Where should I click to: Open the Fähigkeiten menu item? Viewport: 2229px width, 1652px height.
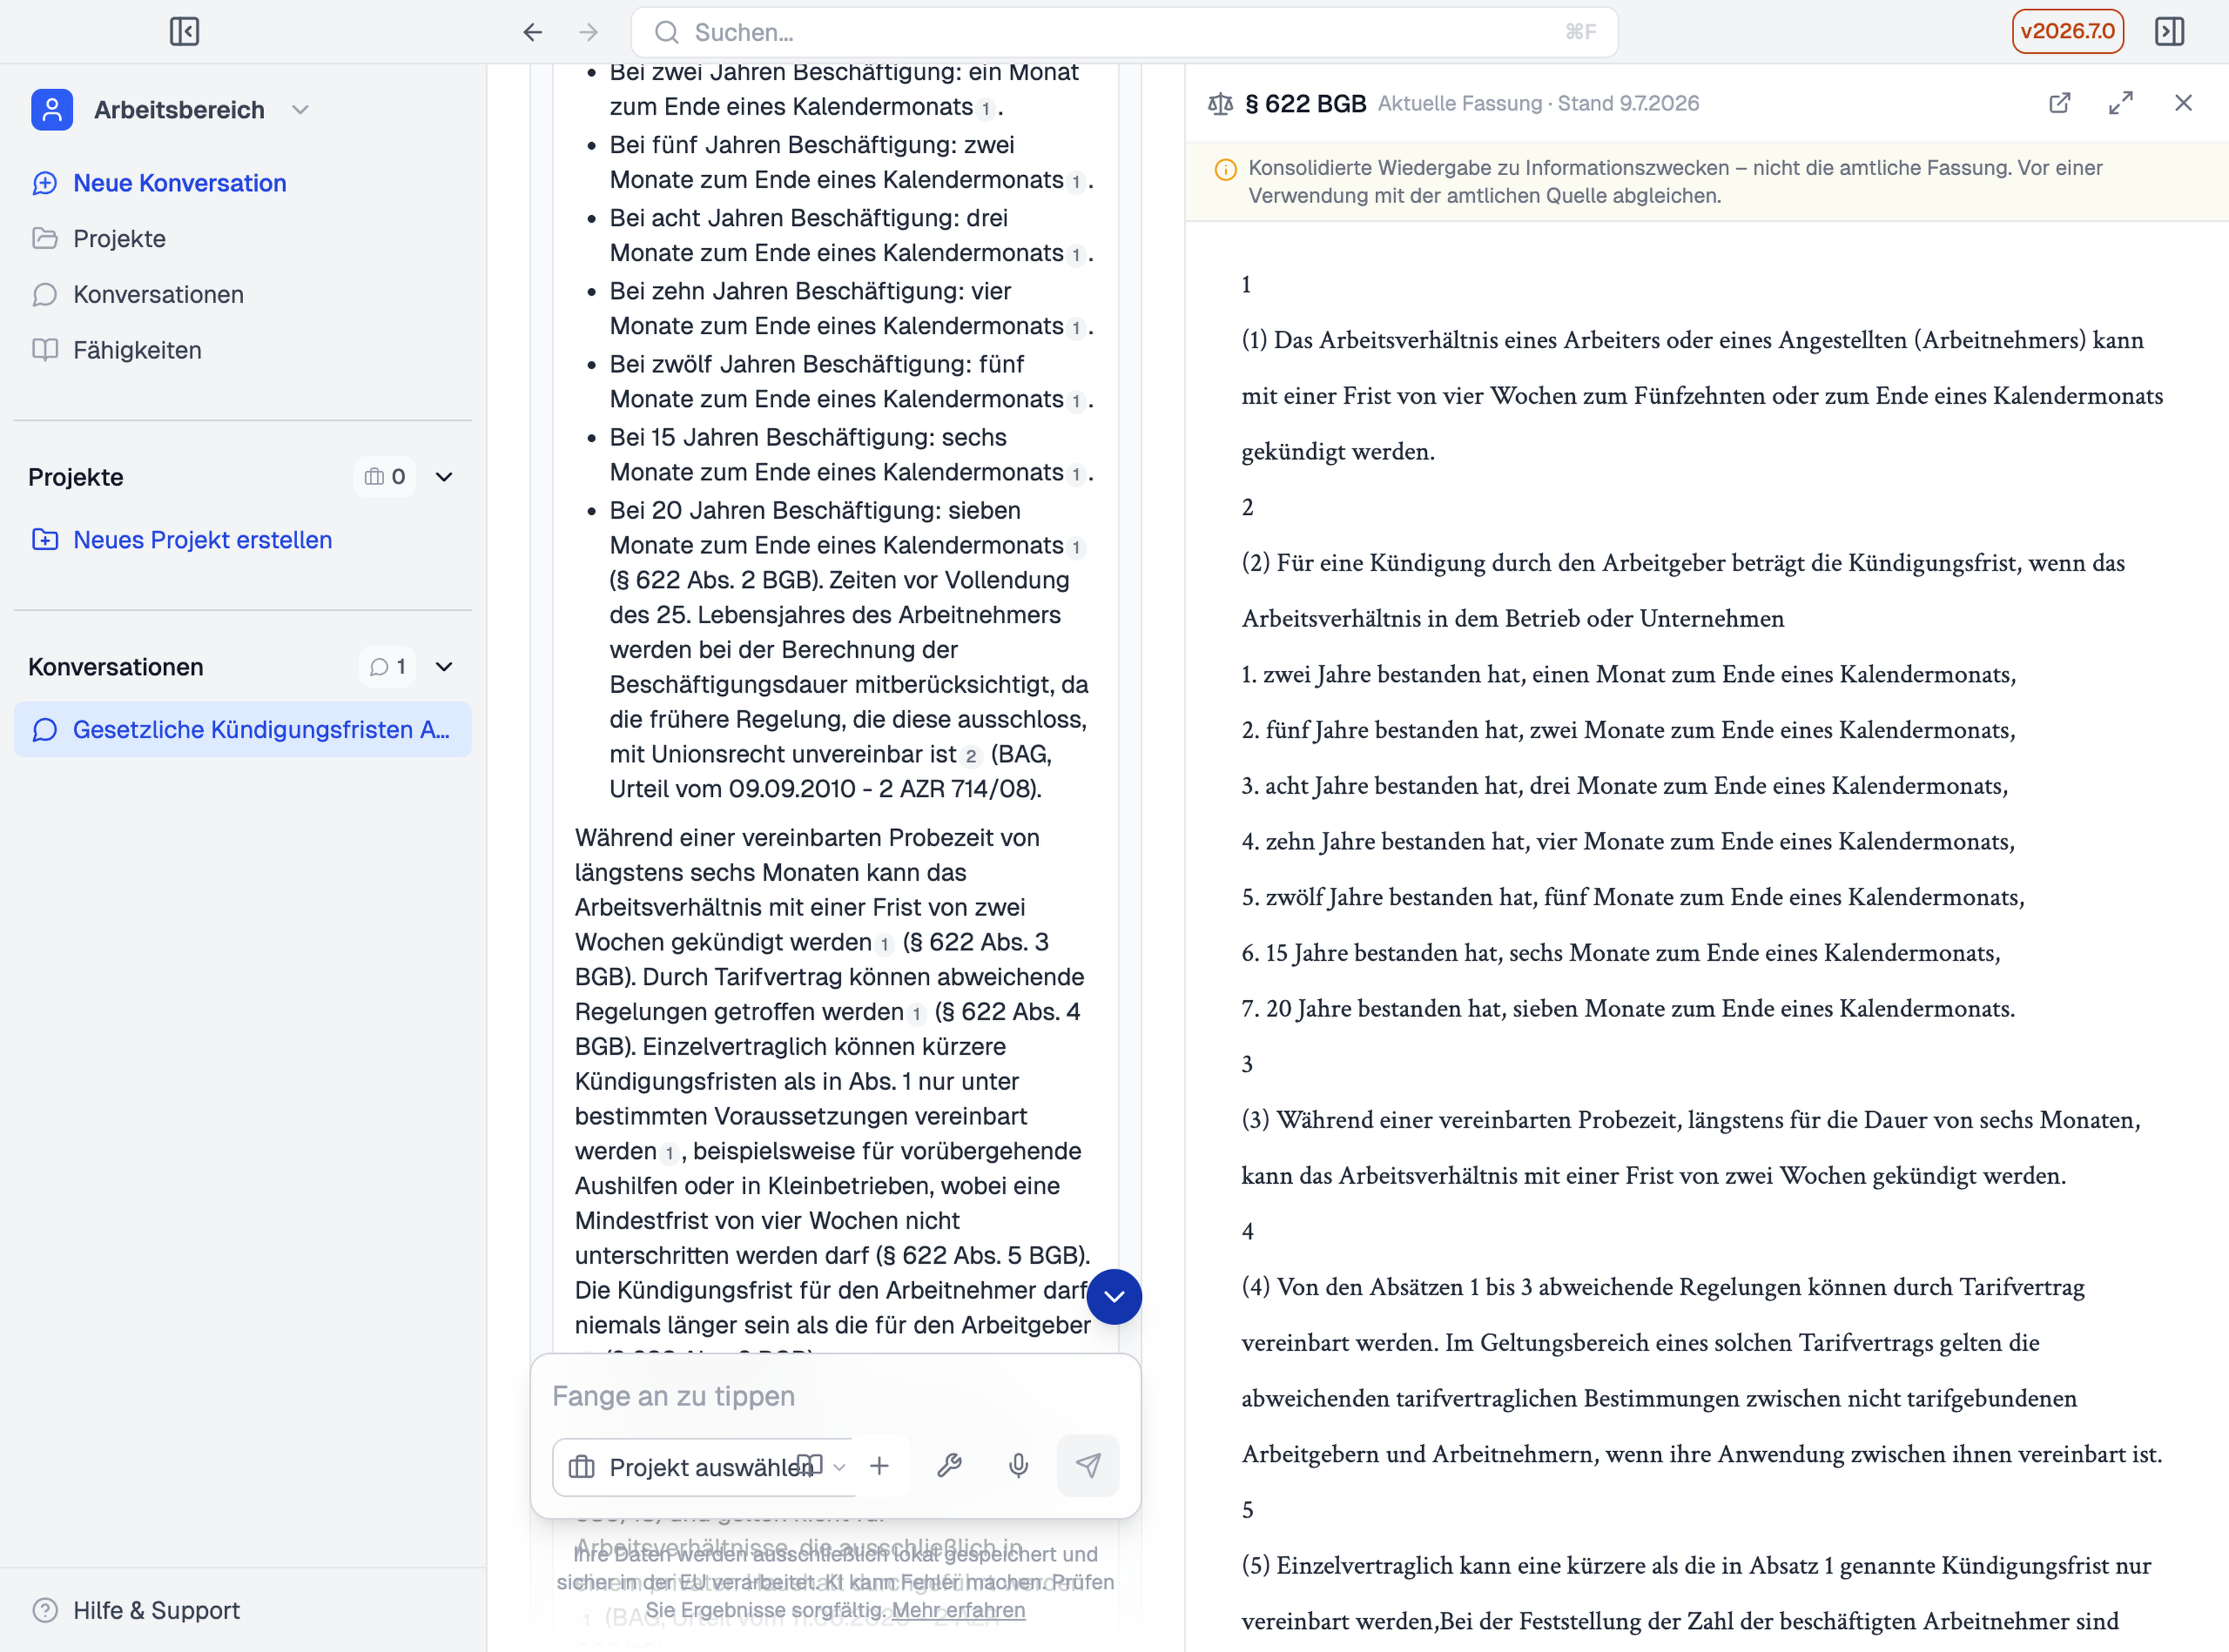[x=137, y=350]
